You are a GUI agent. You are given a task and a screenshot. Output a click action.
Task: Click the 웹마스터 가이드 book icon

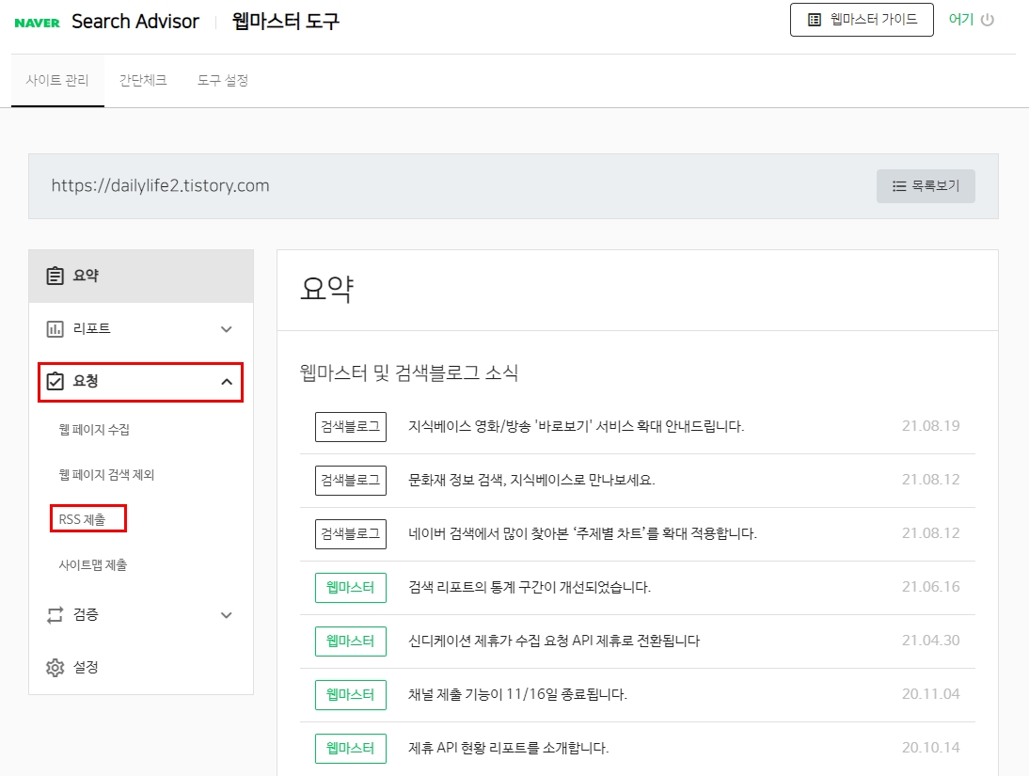[x=814, y=20]
